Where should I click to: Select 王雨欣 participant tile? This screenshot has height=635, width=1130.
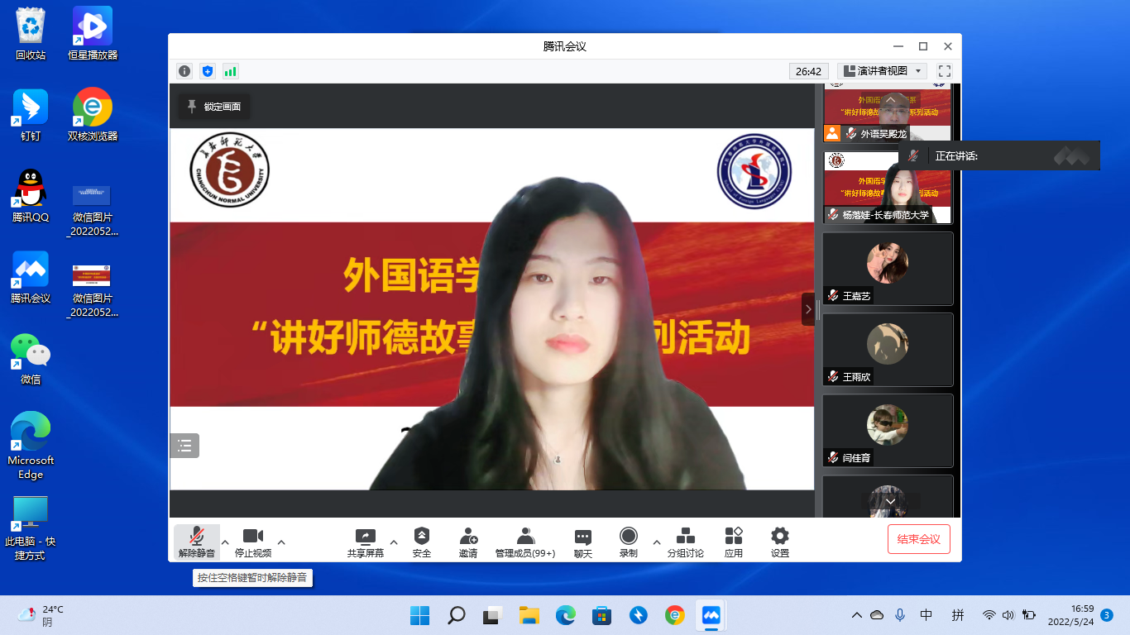pyautogui.click(x=888, y=349)
